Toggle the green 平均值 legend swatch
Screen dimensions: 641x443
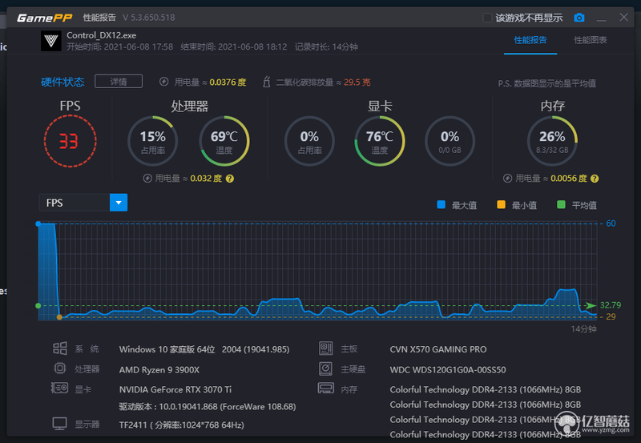click(x=562, y=205)
